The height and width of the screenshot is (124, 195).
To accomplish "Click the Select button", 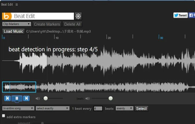I will pyautogui.click(x=141, y=109).
